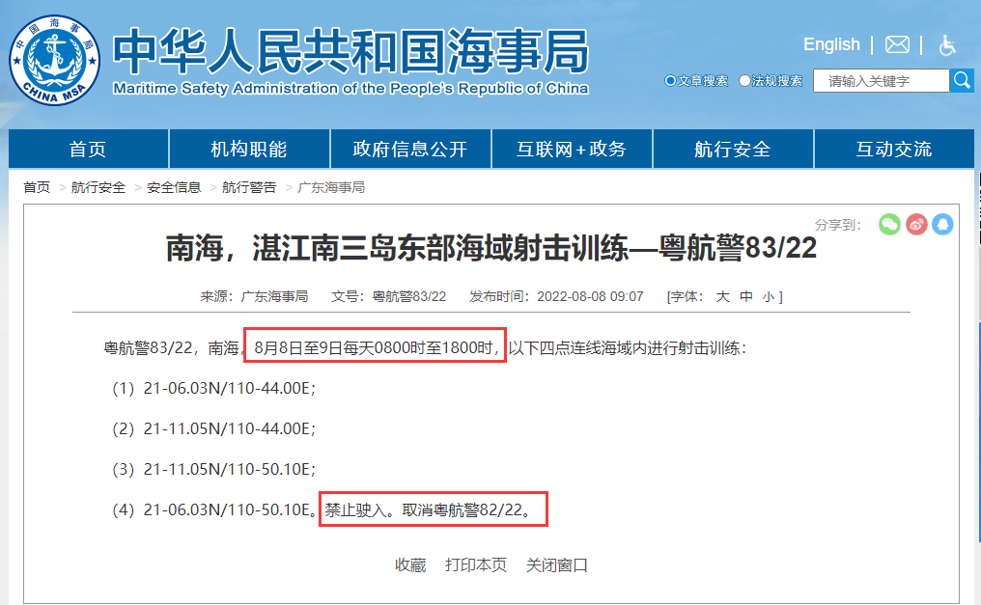
Task: Open 首页 navigation tab
Action: pyautogui.click(x=88, y=149)
